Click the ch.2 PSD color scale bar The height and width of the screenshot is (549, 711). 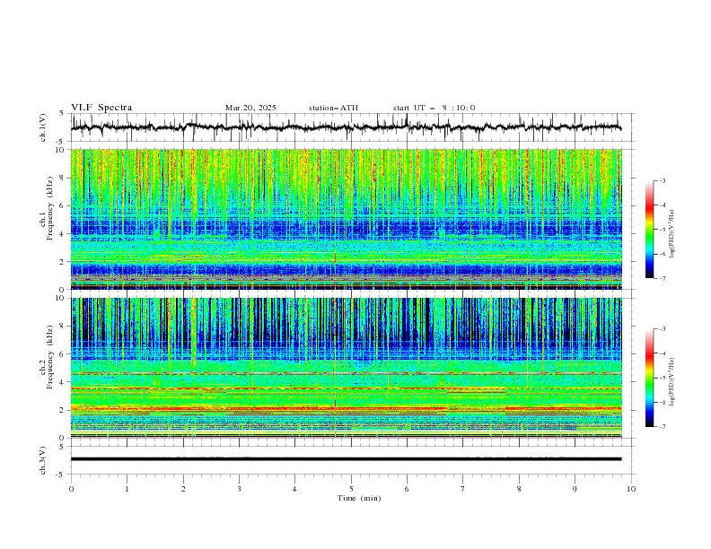(649, 378)
